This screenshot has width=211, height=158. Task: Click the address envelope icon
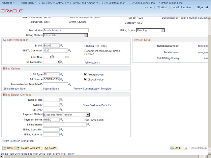(x=67, y=57)
